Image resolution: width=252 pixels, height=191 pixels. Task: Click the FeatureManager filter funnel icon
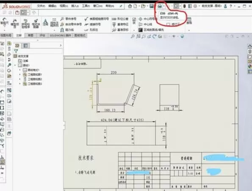pyautogui.click(x=16, y=51)
